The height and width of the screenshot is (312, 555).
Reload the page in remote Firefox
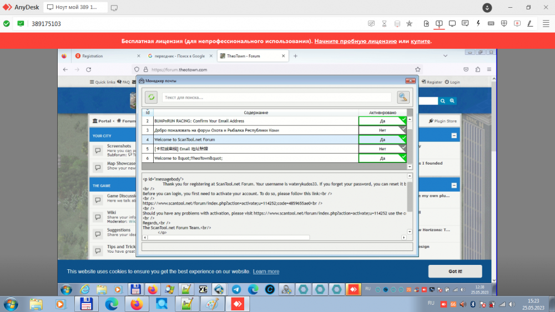pos(88,70)
